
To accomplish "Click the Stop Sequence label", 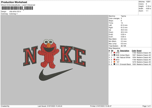I will click(x=115, y=48).
